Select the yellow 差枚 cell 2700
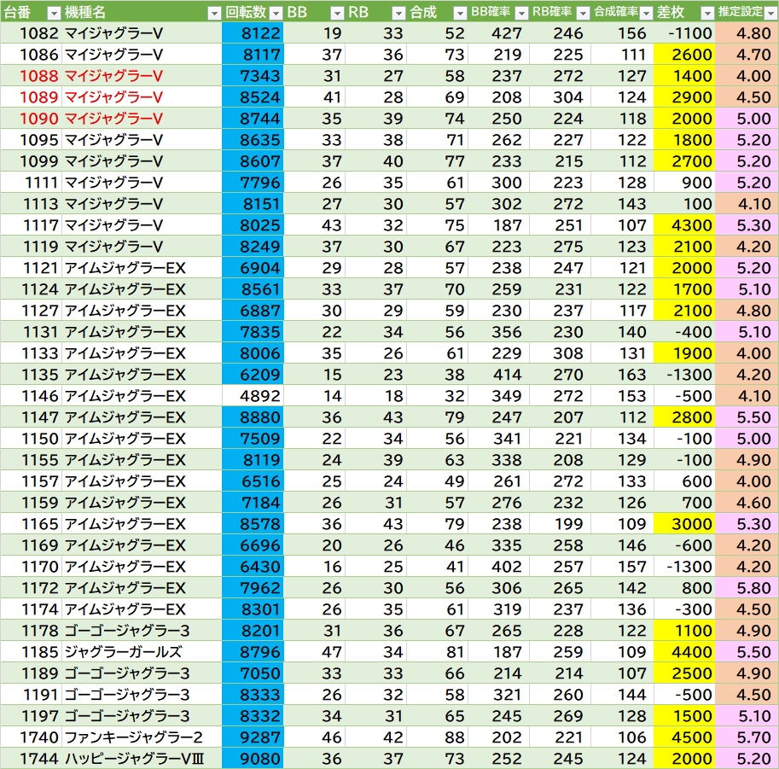Viewport: 779px width, 769px height. [x=684, y=161]
